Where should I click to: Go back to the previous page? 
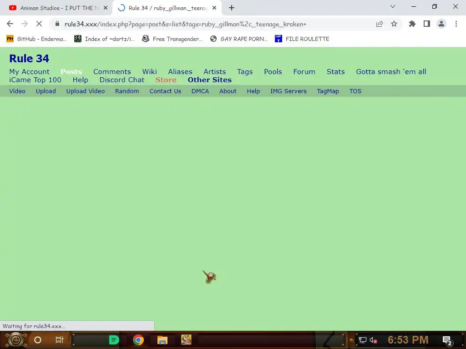[10, 24]
